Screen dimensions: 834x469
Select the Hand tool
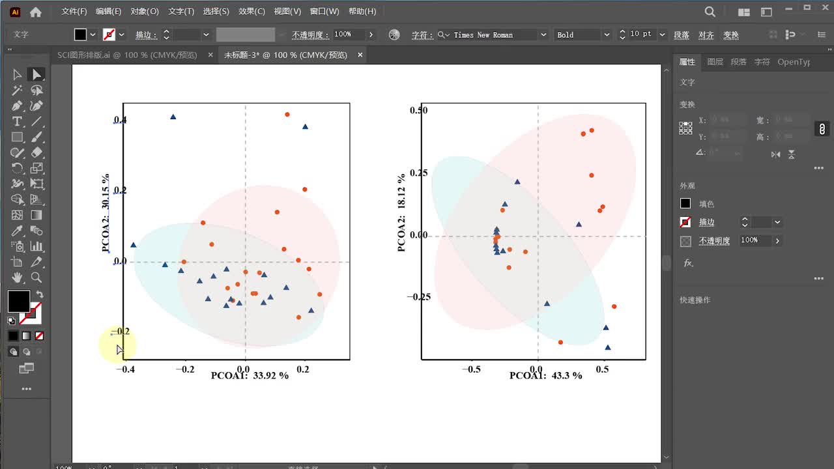pyautogui.click(x=18, y=277)
